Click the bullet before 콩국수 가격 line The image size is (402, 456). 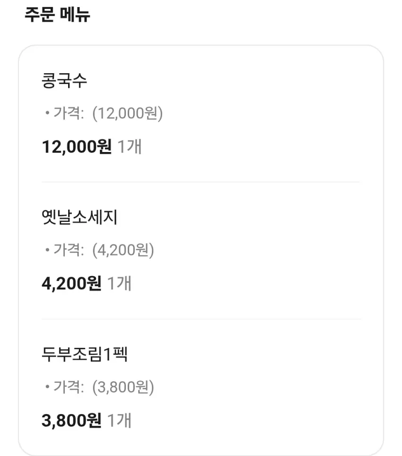pos(47,113)
